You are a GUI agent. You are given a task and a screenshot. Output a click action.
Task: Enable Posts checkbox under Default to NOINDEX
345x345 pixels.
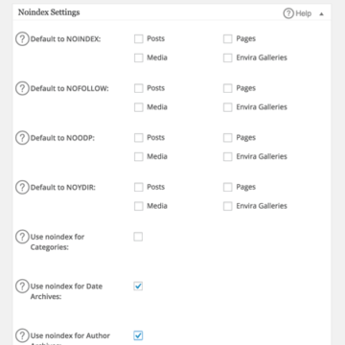coord(139,39)
